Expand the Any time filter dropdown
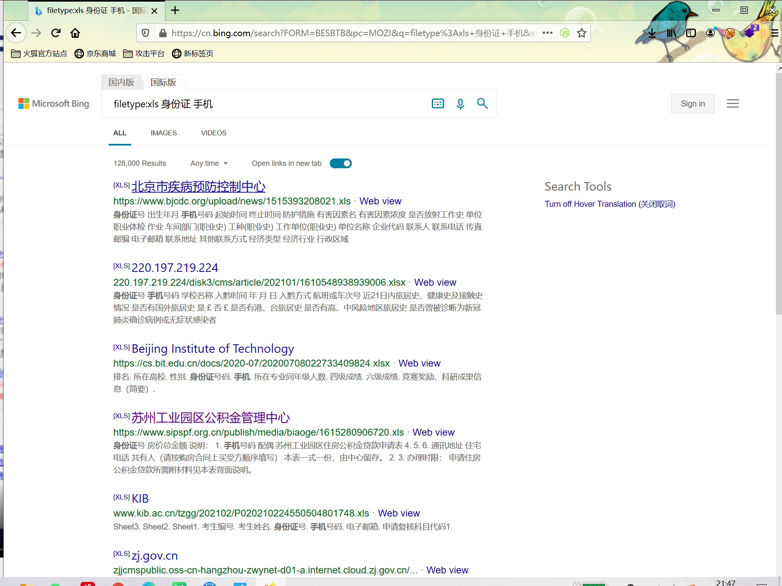 pyautogui.click(x=209, y=163)
